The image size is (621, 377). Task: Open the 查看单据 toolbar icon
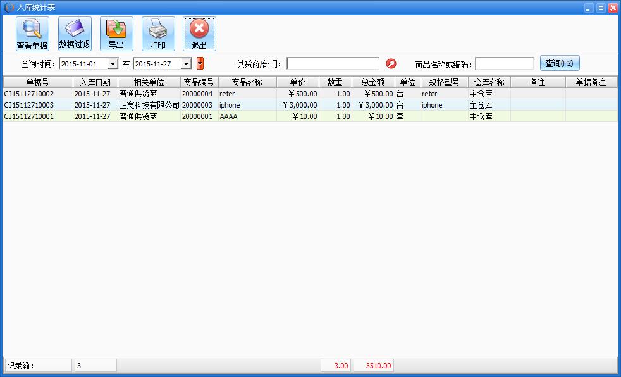[32, 34]
